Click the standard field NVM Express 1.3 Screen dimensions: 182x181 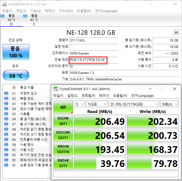pos(124,73)
